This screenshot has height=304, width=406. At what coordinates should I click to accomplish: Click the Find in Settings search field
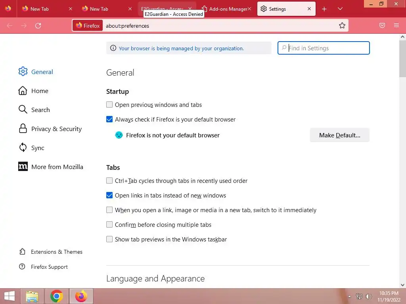[x=324, y=48]
